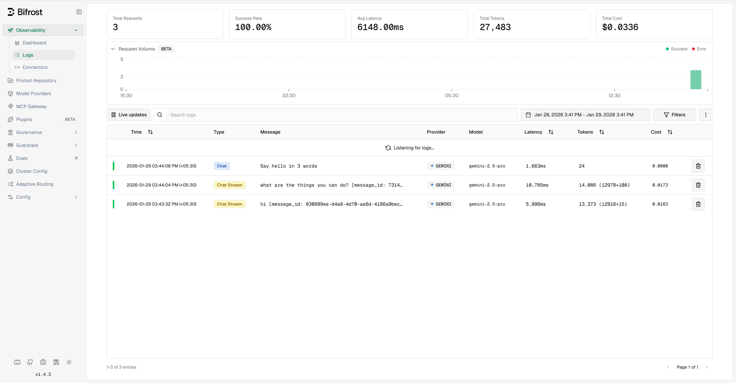Collapse the Request Volume chart
Image resolution: width=736 pixels, height=383 pixels.
[x=113, y=49]
